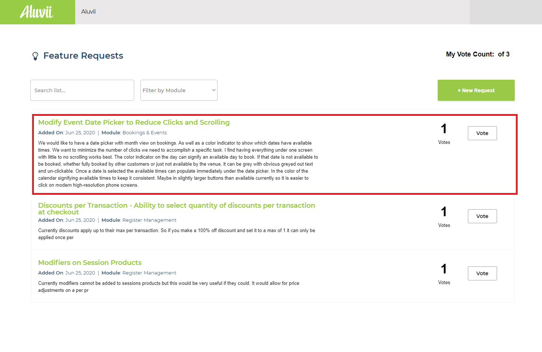The image size is (542, 352).
Task: Click the Bookings & Events module label
Action: coord(145,133)
